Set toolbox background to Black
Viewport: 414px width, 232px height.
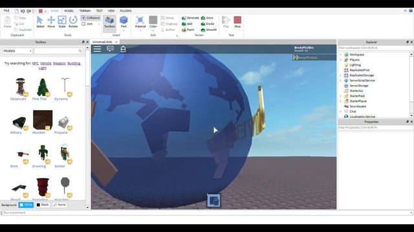[43, 205]
